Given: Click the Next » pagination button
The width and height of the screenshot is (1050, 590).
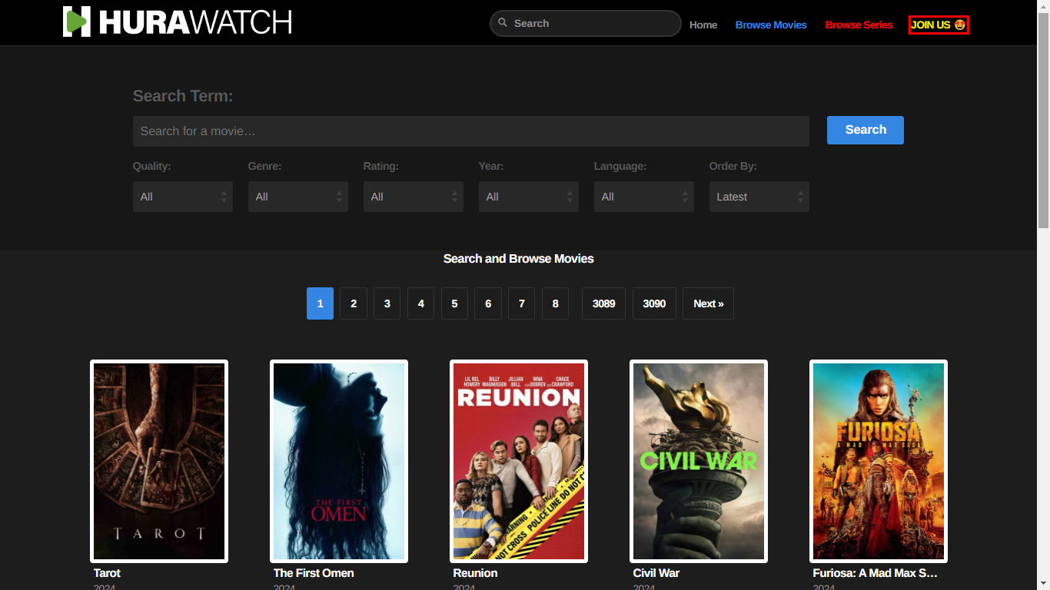Looking at the screenshot, I should (x=708, y=303).
